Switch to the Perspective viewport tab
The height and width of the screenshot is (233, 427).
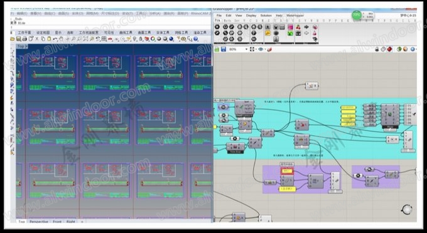pos(39,222)
